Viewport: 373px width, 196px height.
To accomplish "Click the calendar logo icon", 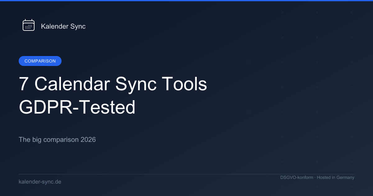I will 28,25.
